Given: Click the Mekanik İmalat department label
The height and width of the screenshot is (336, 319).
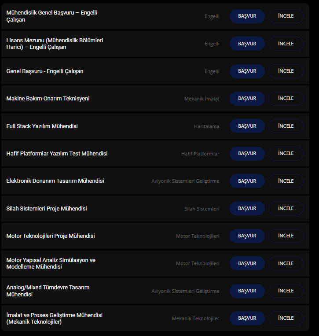Looking at the screenshot, I should (x=202, y=99).
